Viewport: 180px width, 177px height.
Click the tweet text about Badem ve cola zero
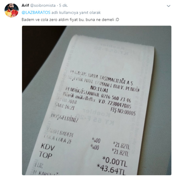pyautogui.click(x=70, y=20)
